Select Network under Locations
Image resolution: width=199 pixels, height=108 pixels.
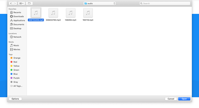(17, 37)
